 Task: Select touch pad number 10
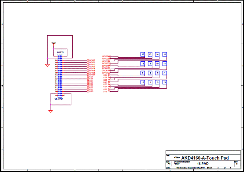pyautogui.click(x=157, y=64)
